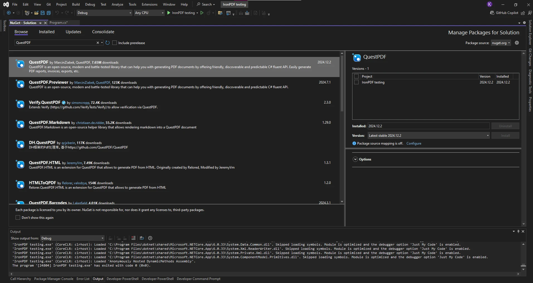Close the Output panel

[x=523, y=231]
